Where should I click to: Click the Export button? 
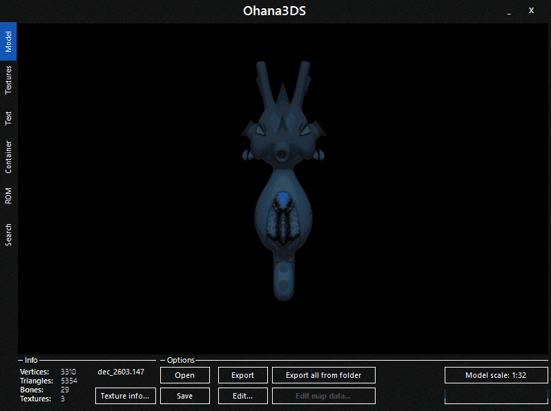243,375
